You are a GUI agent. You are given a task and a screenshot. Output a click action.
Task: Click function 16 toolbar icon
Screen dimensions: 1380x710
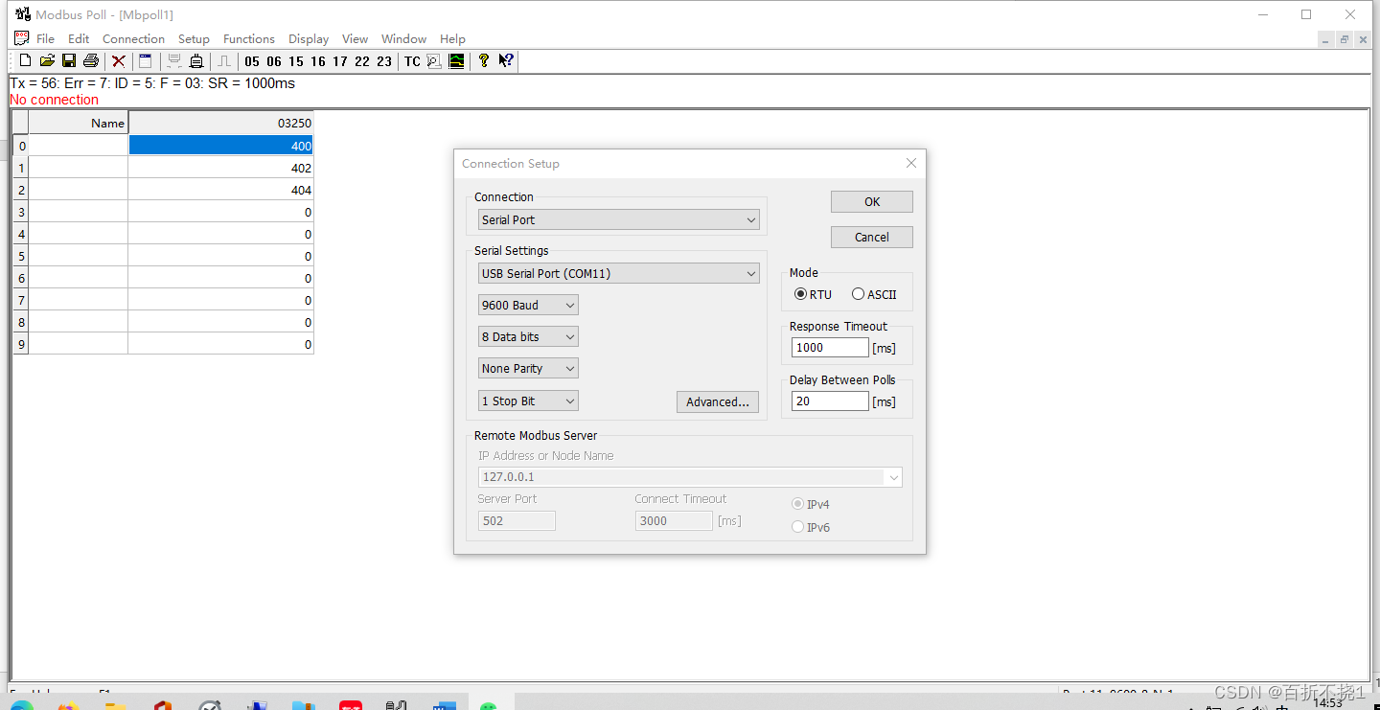318,60
